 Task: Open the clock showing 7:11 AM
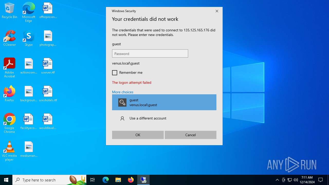coord(307,180)
